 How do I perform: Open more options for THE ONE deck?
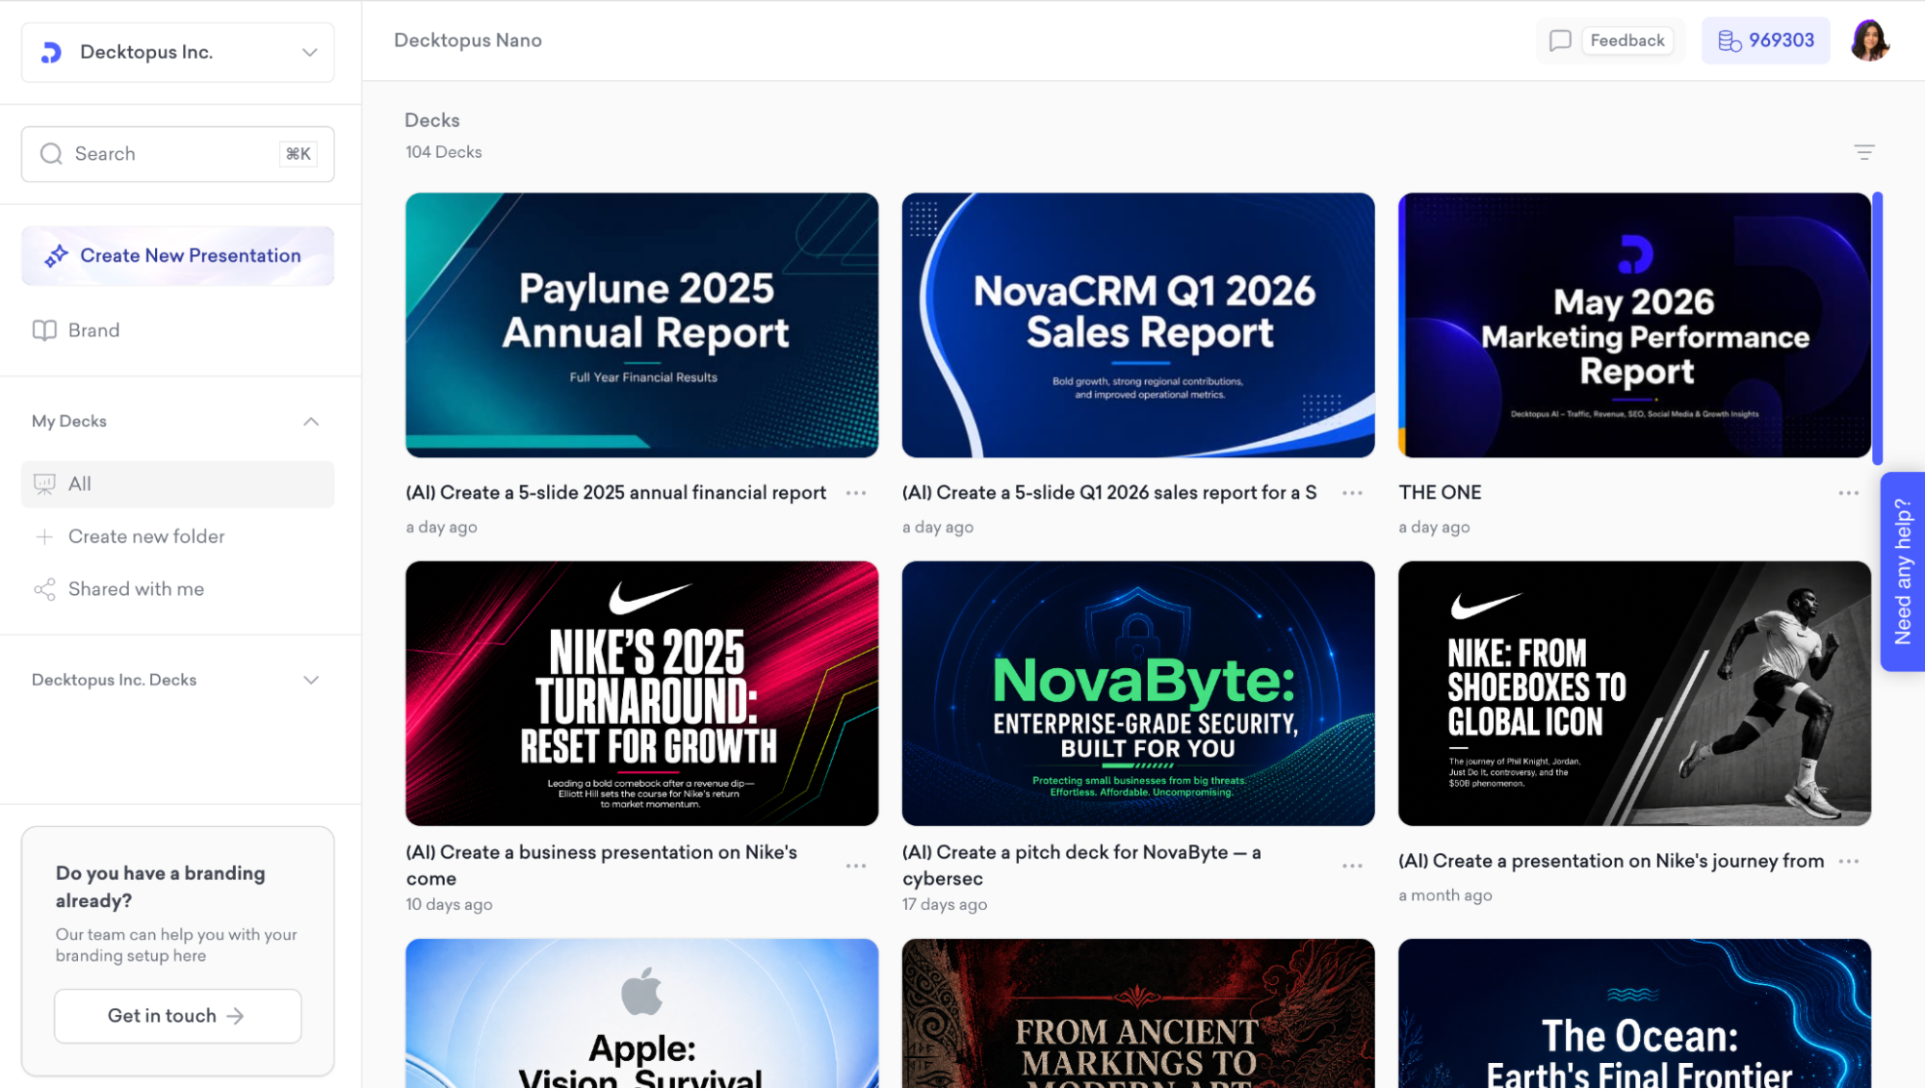tap(1848, 493)
